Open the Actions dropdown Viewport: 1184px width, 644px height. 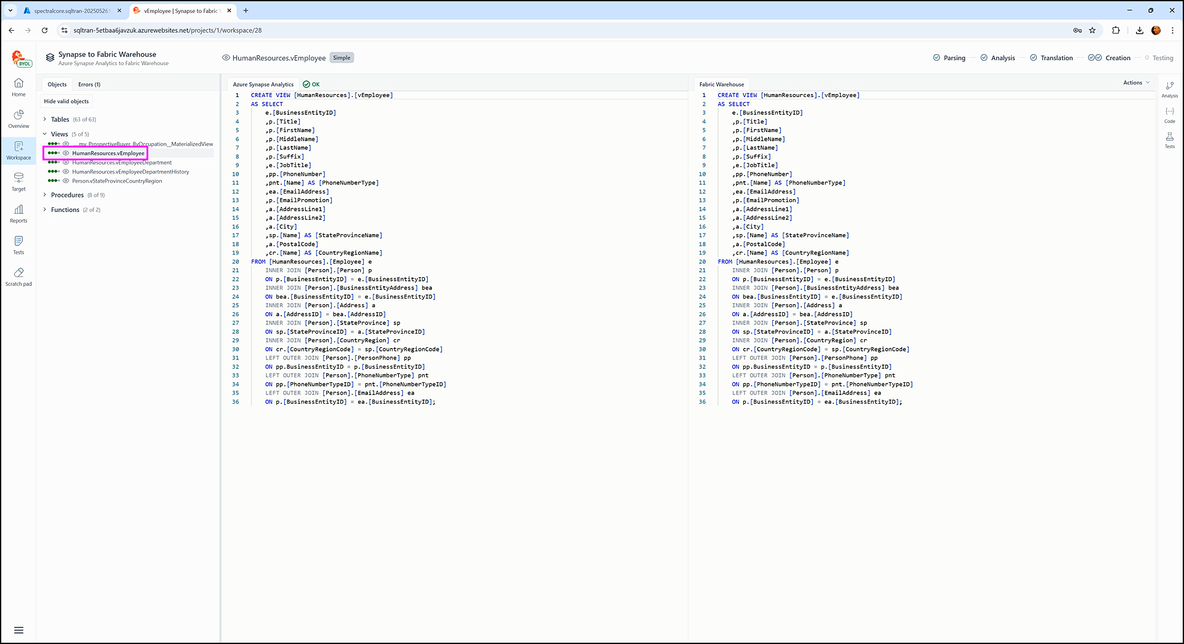coord(1136,82)
